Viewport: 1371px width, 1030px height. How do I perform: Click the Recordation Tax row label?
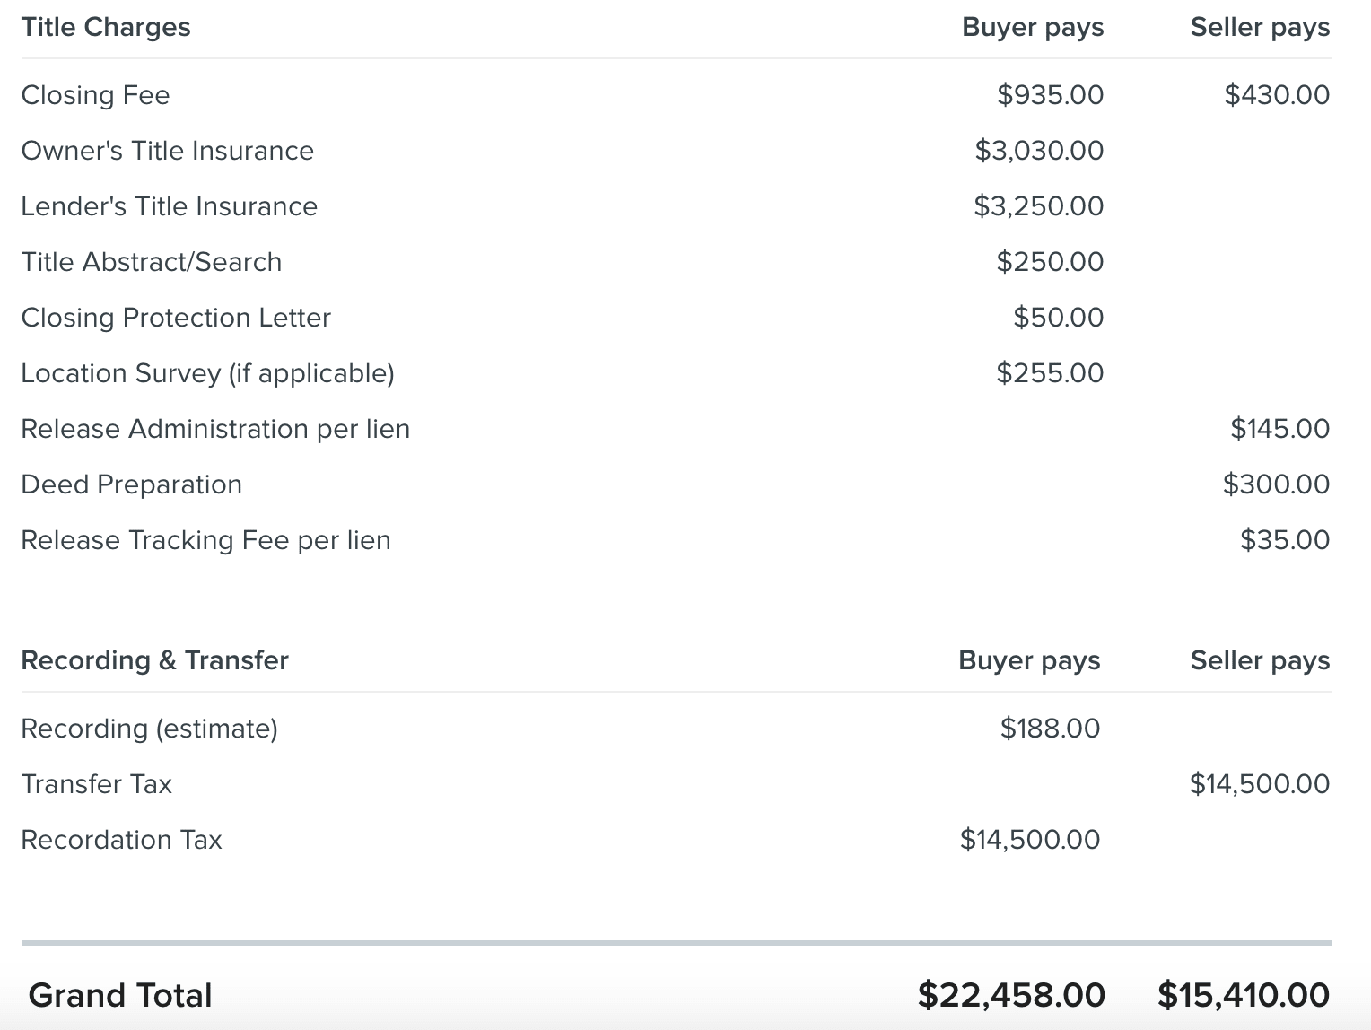pos(121,840)
